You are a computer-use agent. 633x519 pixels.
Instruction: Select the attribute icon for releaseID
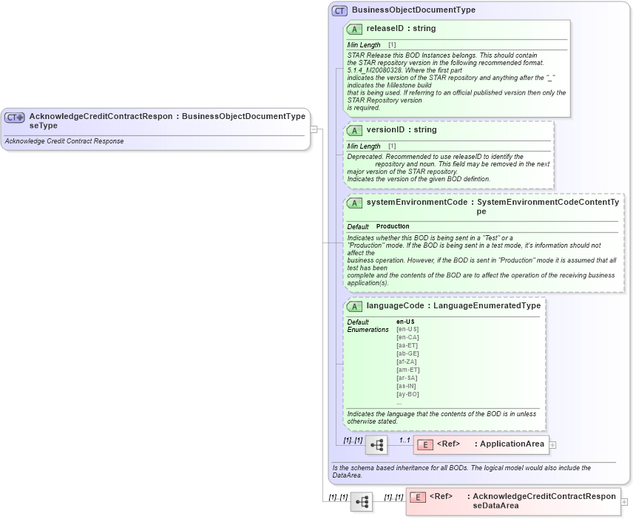click(x=353, y=29)
